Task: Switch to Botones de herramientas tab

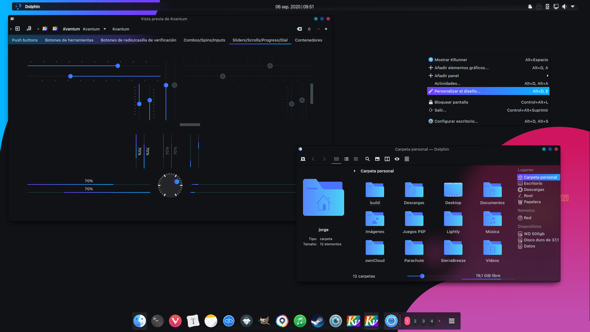Action: 69,40
